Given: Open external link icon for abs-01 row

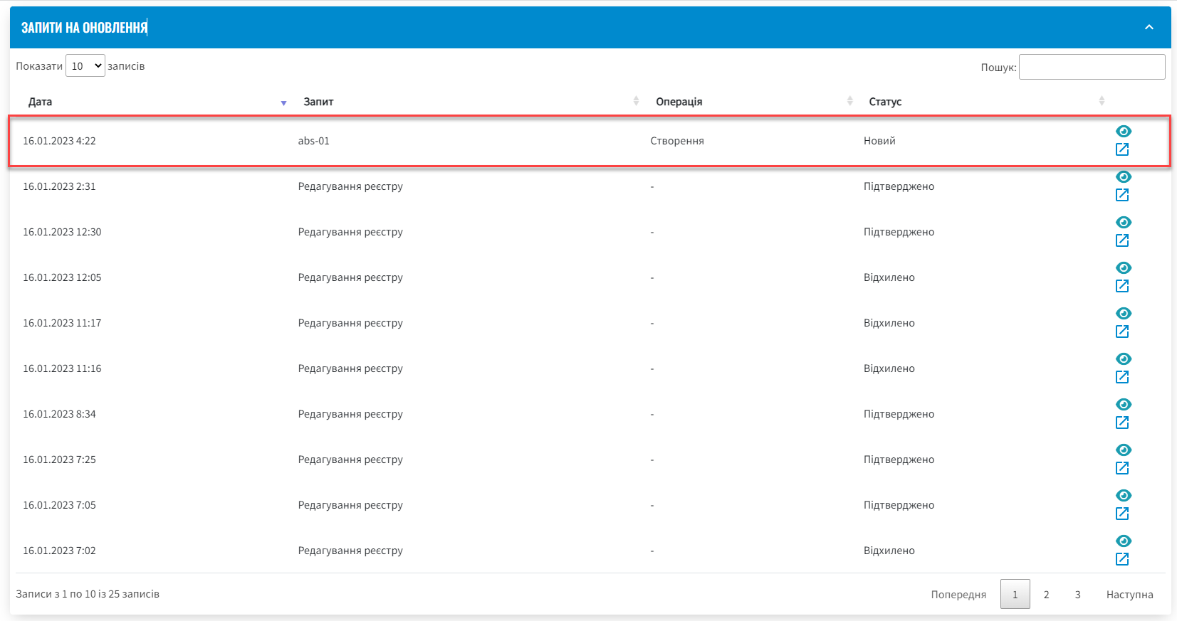Looking at the screenshot, I should (1122, 149).
